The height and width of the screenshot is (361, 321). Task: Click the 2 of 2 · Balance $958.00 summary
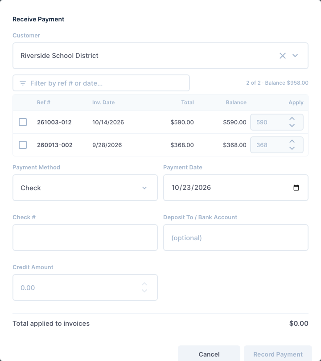coord(277,83)
